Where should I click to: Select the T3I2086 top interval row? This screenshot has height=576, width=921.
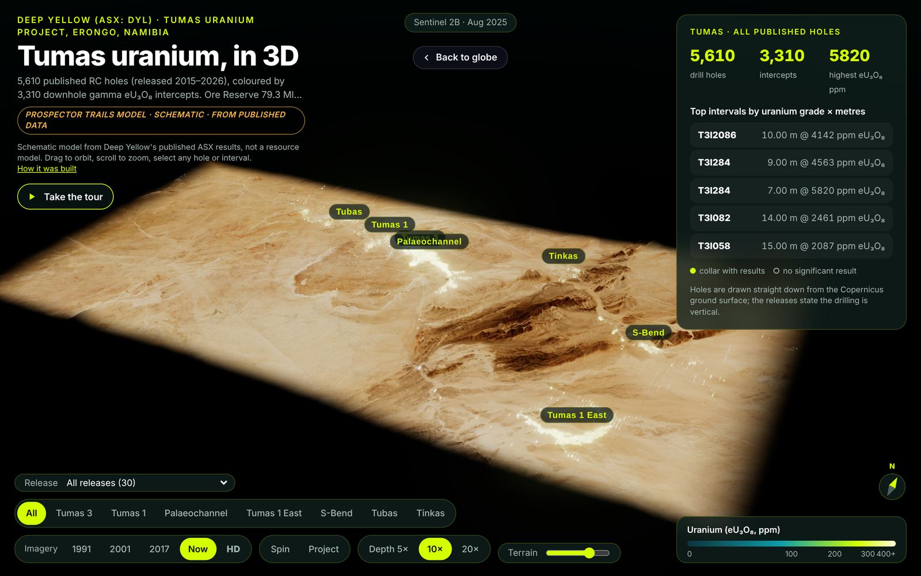791,135
